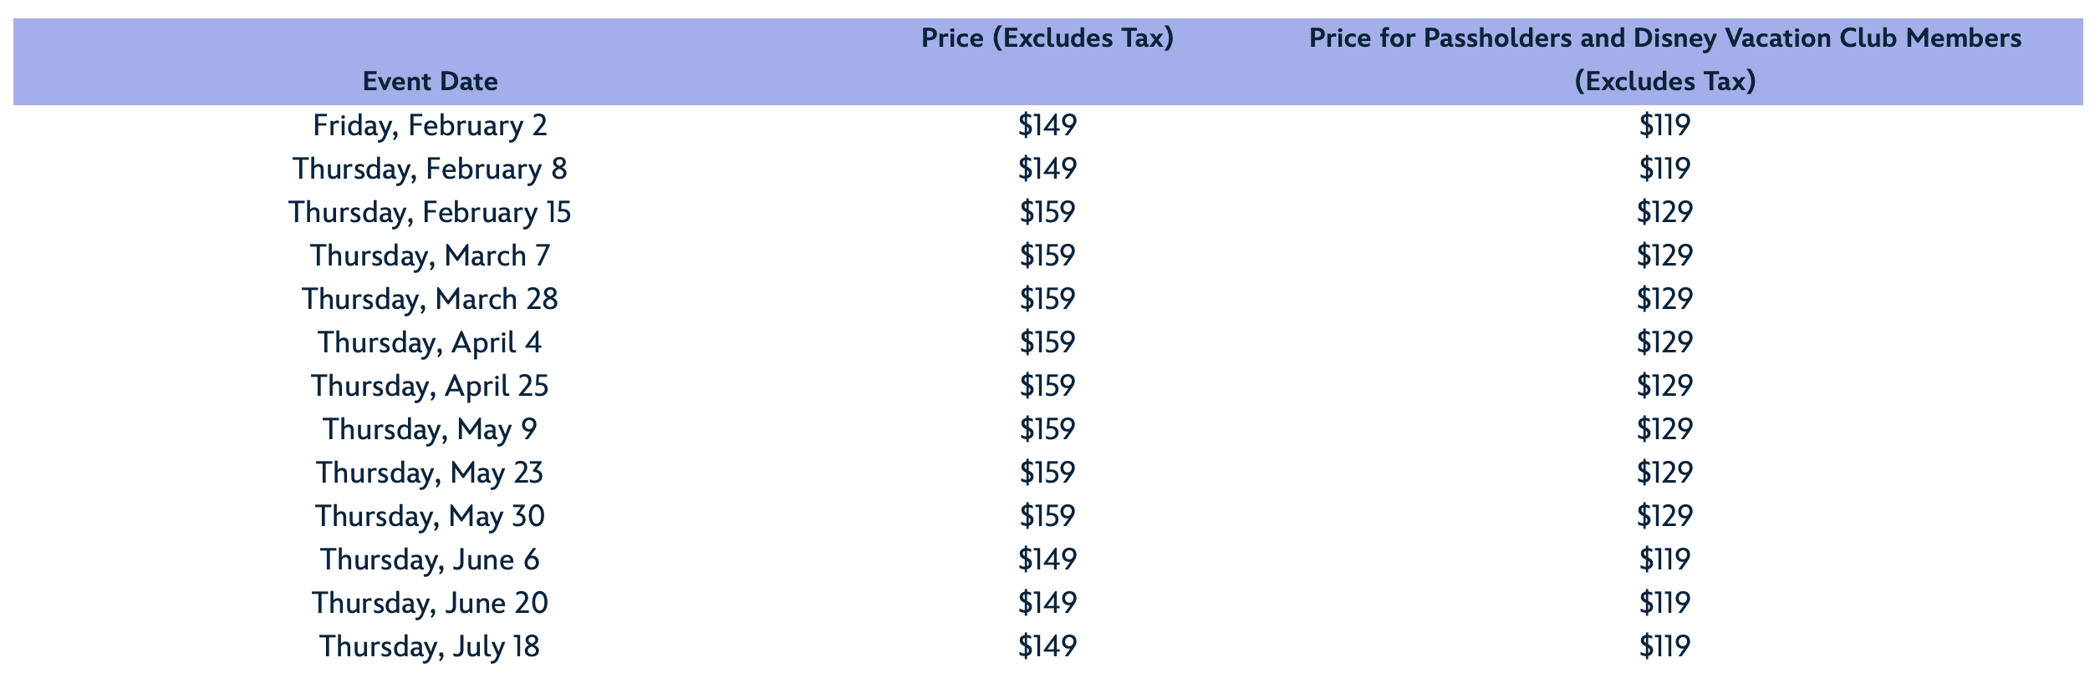2100x673 pixels.
Task: Select the Thursday, February 8 date cell
Action: coord(430,170)
